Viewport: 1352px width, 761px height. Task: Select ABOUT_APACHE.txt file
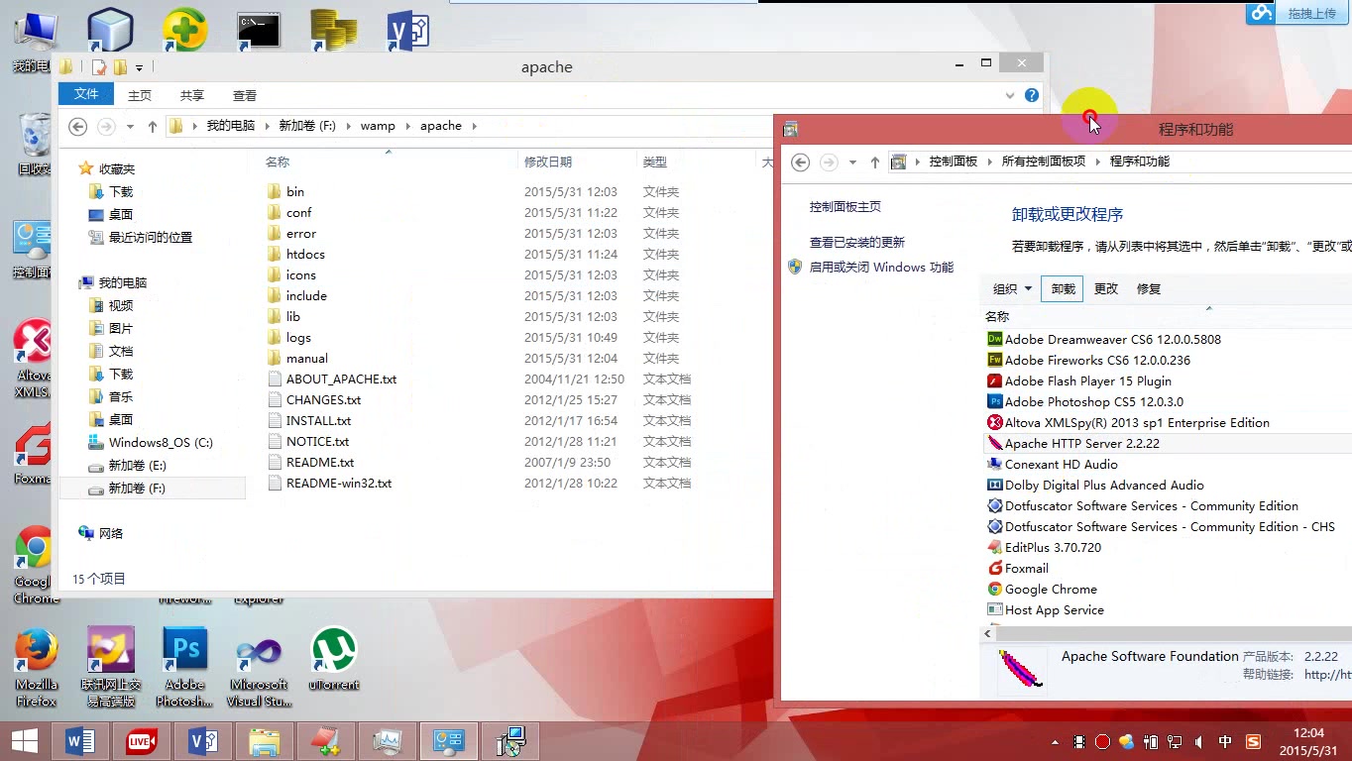pos(341,379)
